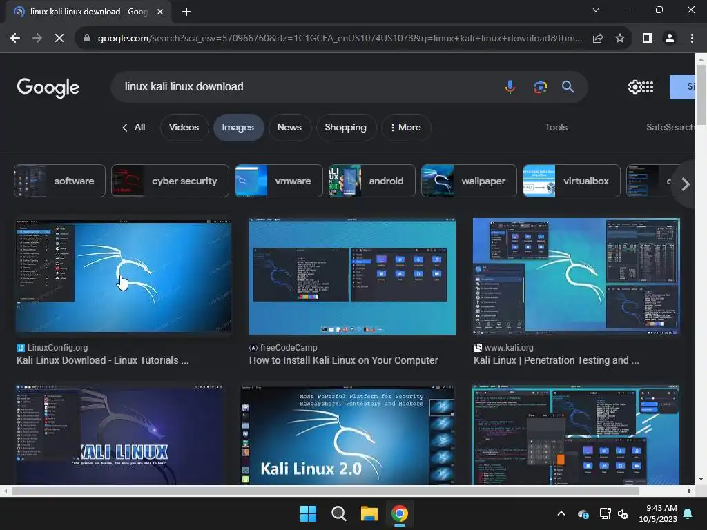Open the Windows Start menu
This screenshot has height=530, width=707.
(309, 513)
